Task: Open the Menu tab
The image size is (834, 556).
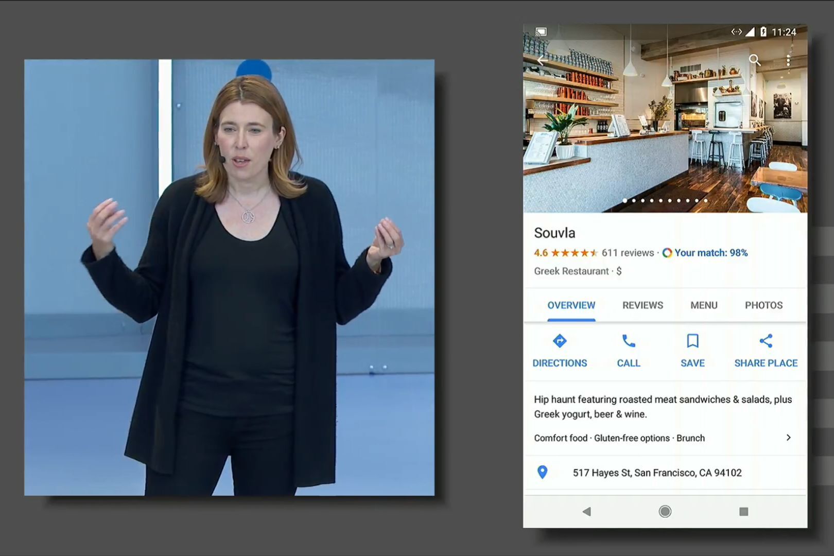Action: pyautogui.click(x=704, y=305)
